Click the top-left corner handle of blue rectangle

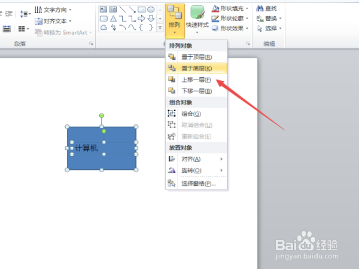click(x=67, y=127)
